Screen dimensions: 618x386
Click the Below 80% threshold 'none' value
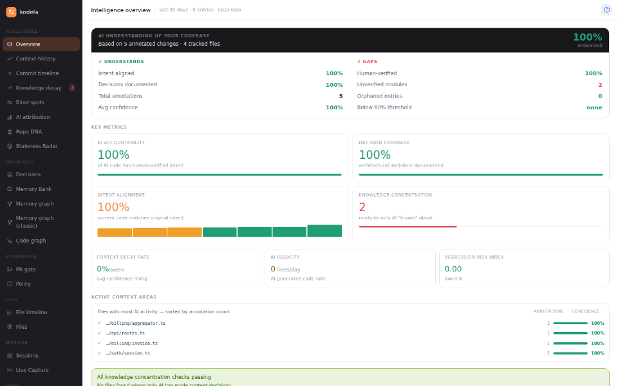coord(594,107)
